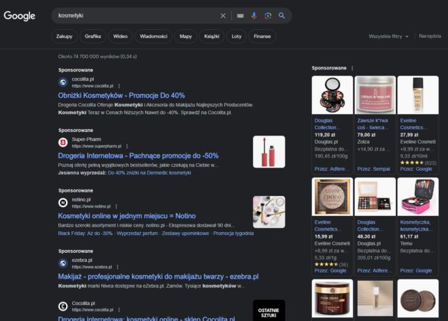Screen dimensions: 448x321
Task: Click the notino.pl N favicon
Action: tap(63, 203)
